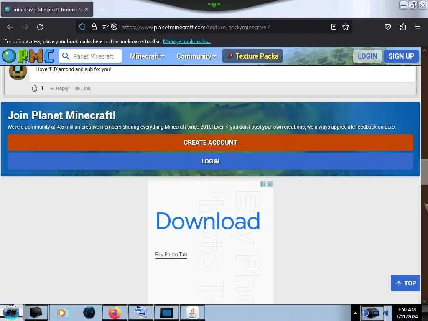Open the AdChoices icon on the ad
The image size is (428, 321).
[263, 184]
